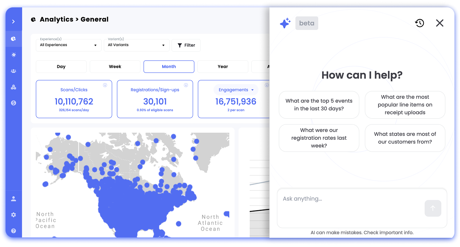
Task: Ask top 5 events in last 30 days
Action: (x=319, y=105)
